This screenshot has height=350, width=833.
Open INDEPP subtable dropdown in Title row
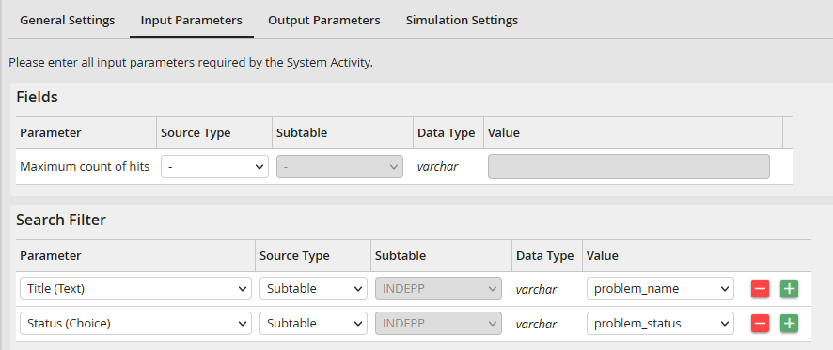(438, 289)
